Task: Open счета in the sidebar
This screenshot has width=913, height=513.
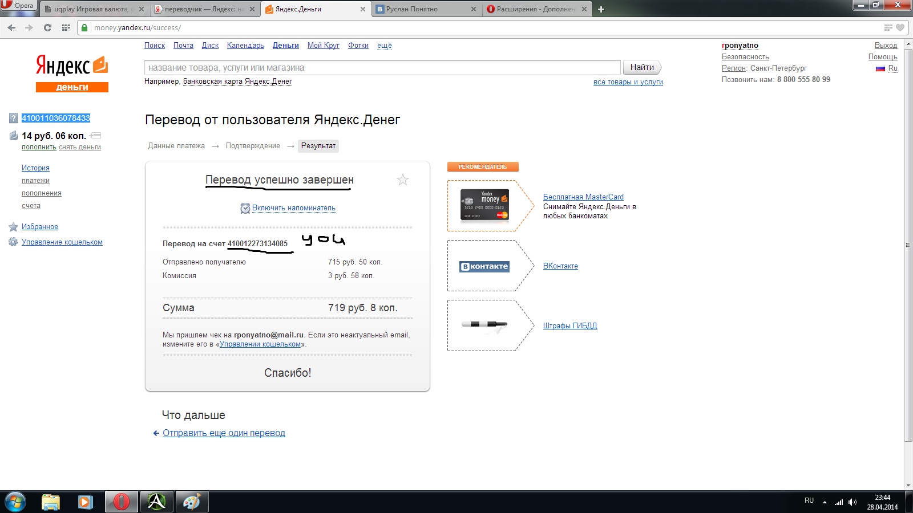Action: click(31, 206)
